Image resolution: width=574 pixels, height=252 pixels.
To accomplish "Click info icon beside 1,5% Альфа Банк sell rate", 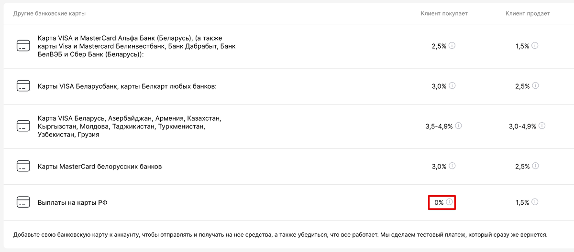I will [535, 46].
